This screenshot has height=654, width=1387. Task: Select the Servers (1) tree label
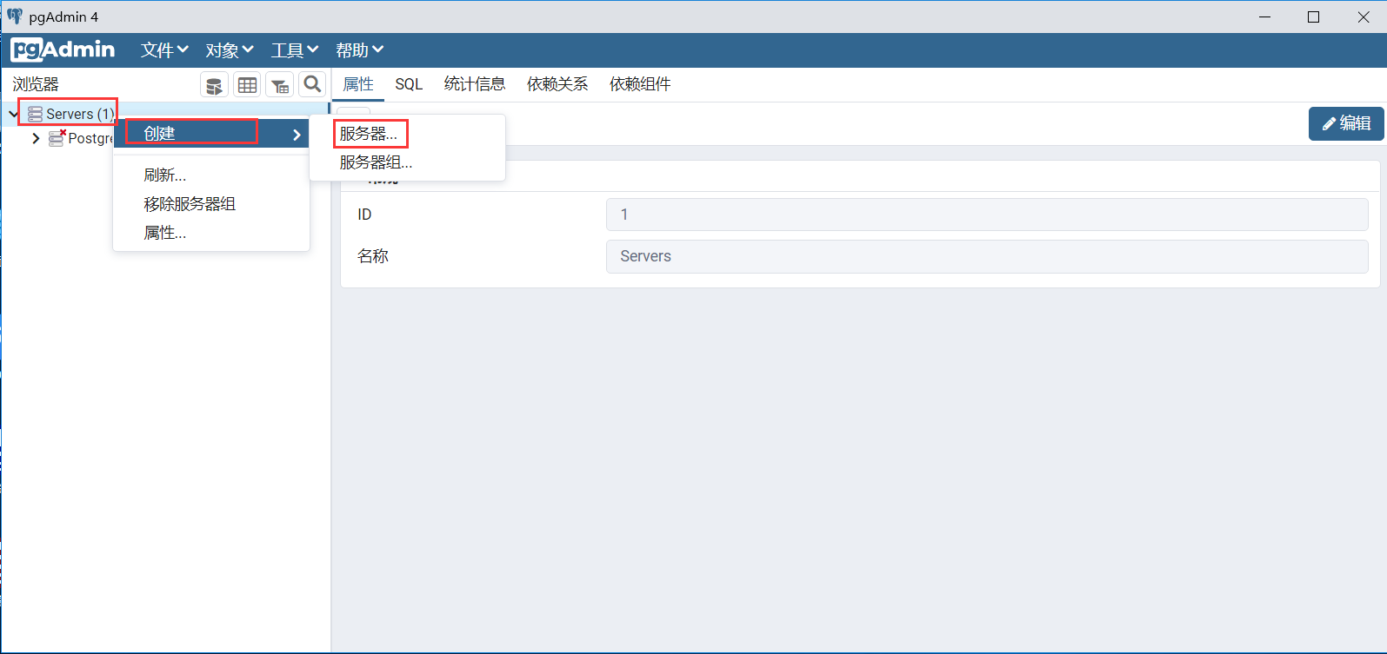click(x=80, y=114)
